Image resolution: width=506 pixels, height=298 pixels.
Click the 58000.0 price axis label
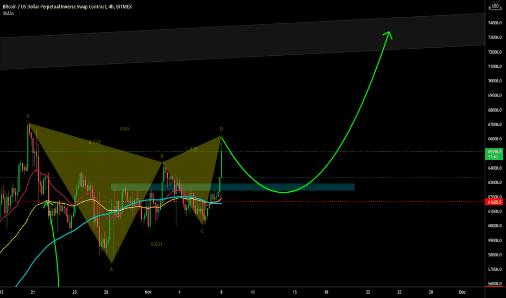(x=495, y=255)
